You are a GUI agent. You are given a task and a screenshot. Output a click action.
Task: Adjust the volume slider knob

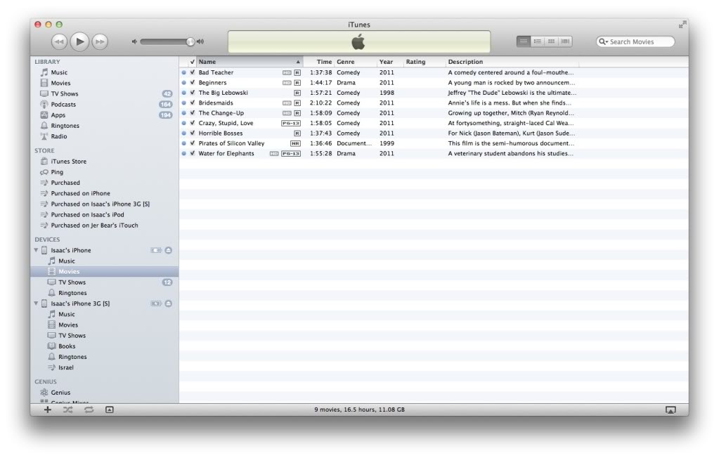(190, 41)
